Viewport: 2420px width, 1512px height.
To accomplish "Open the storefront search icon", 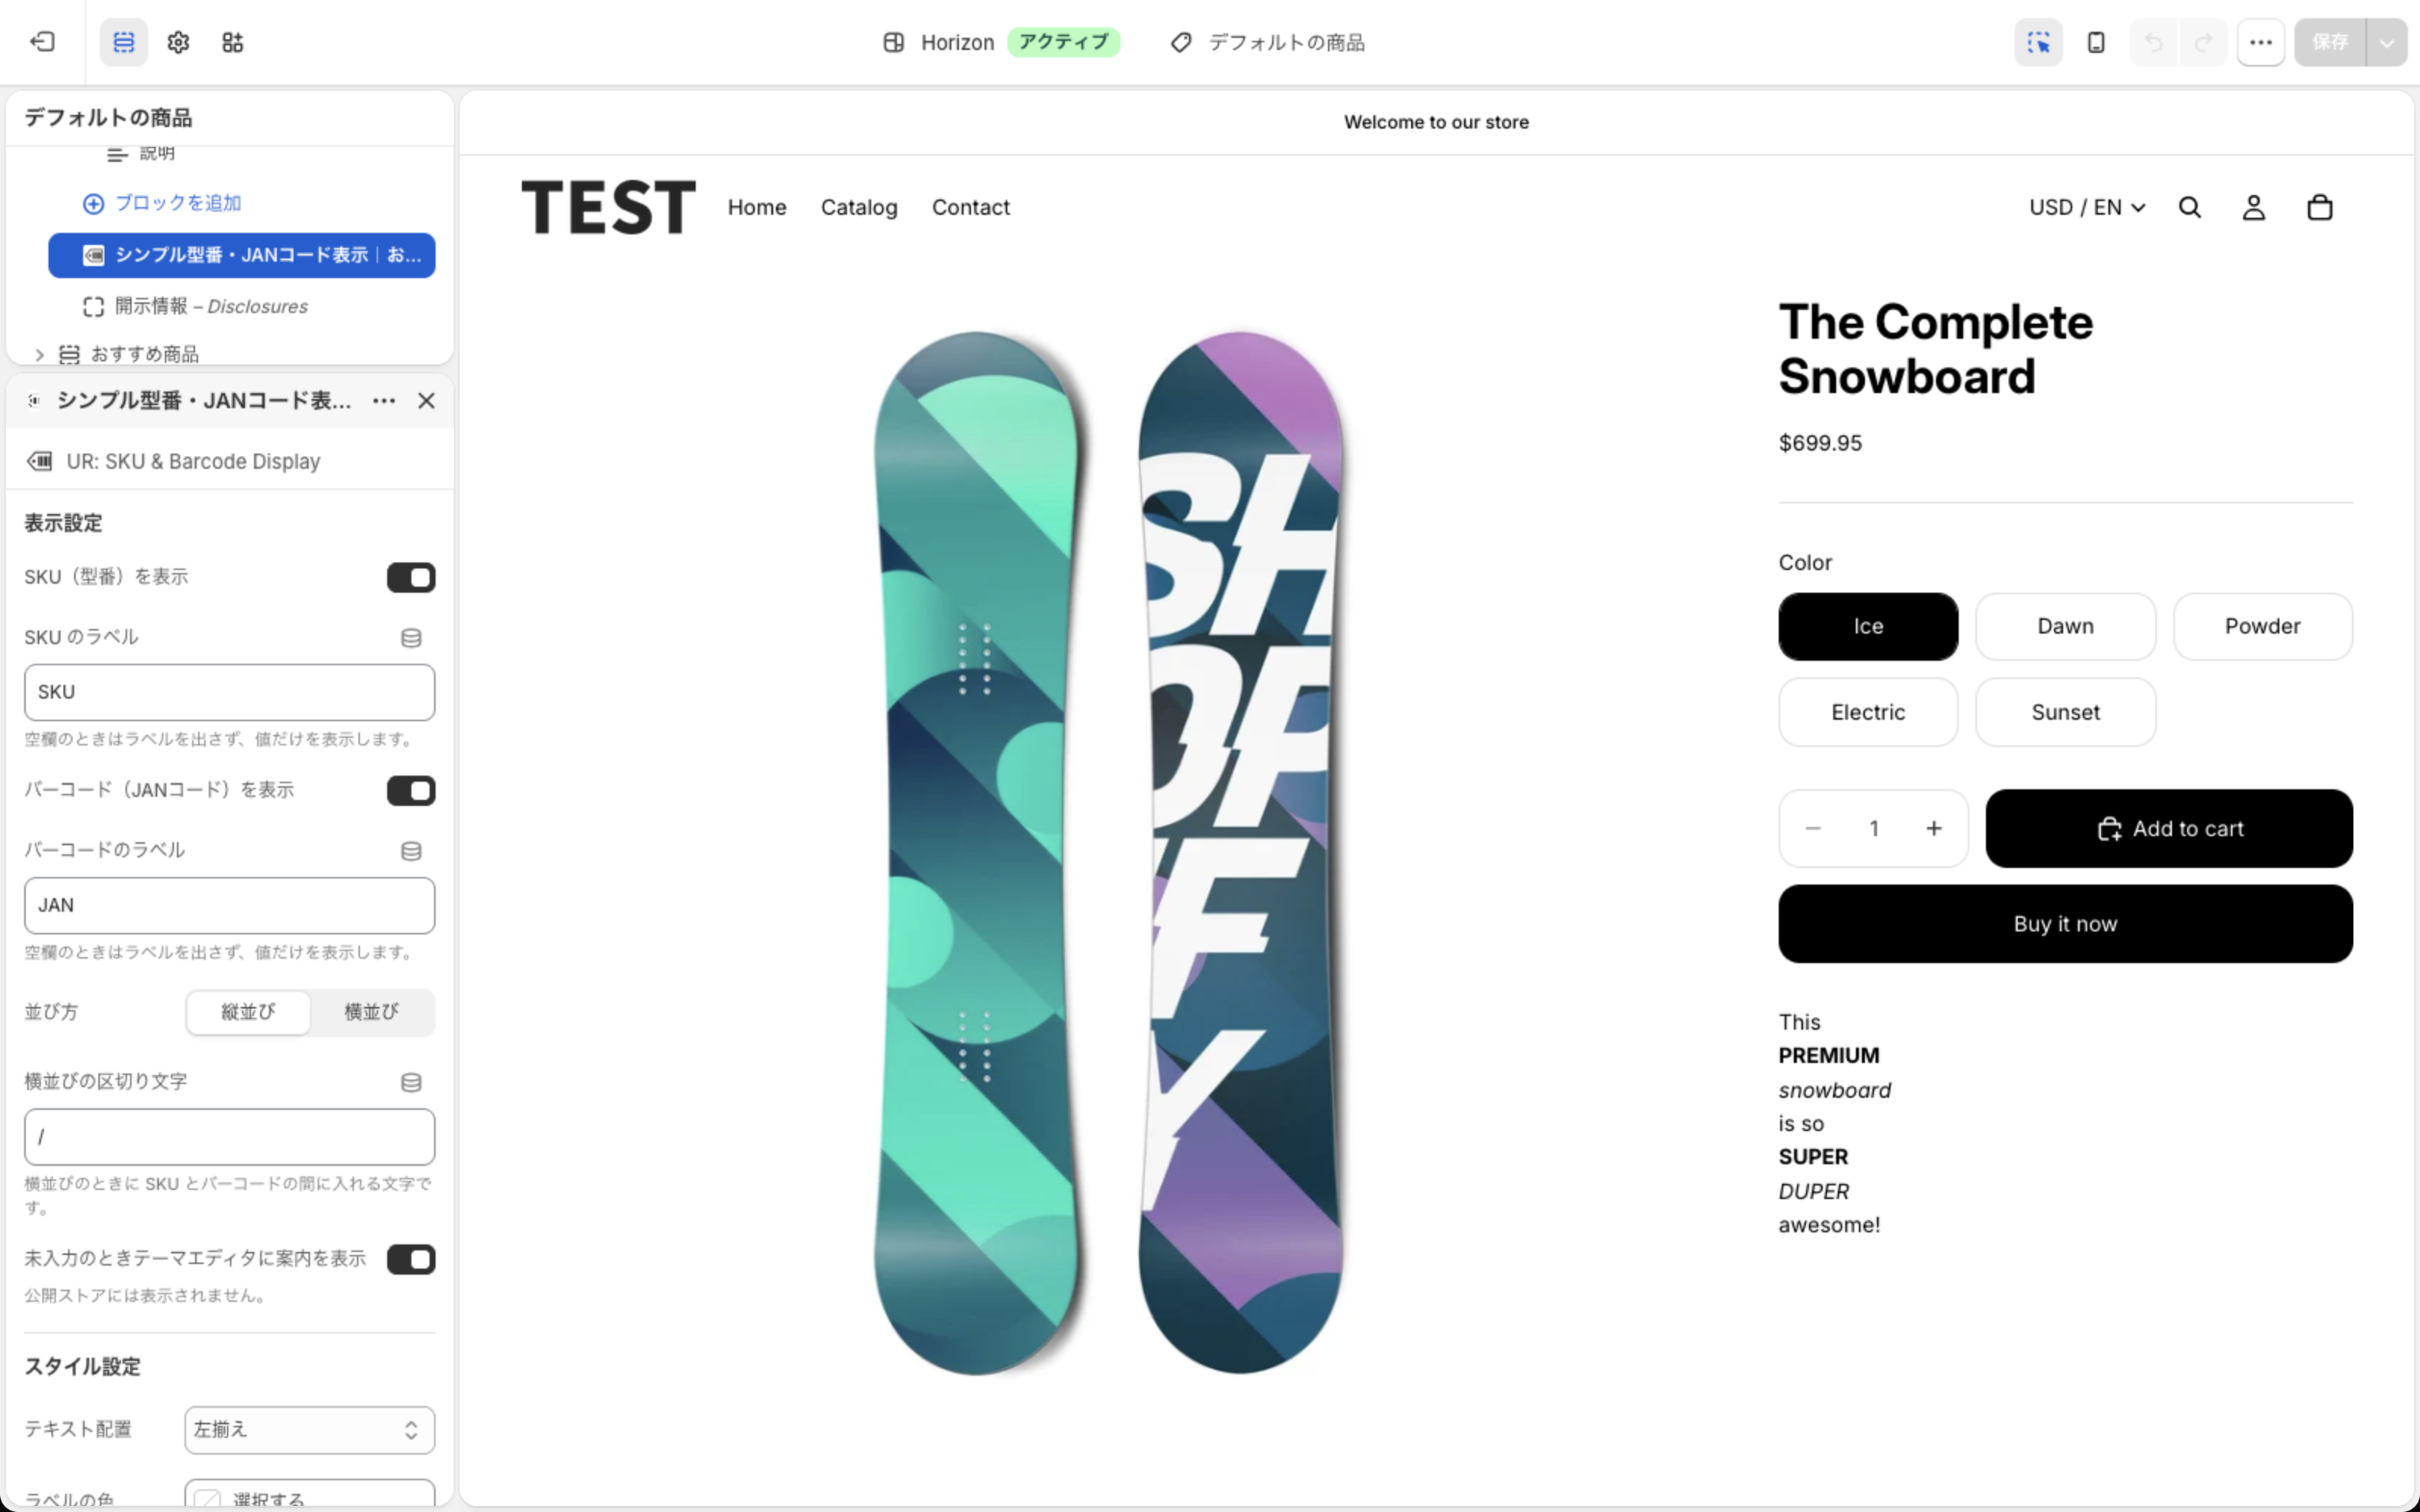I will click(2189, 207).
